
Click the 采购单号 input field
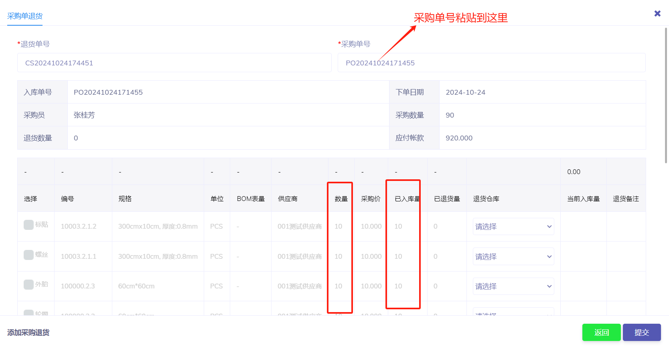[491, 63]
